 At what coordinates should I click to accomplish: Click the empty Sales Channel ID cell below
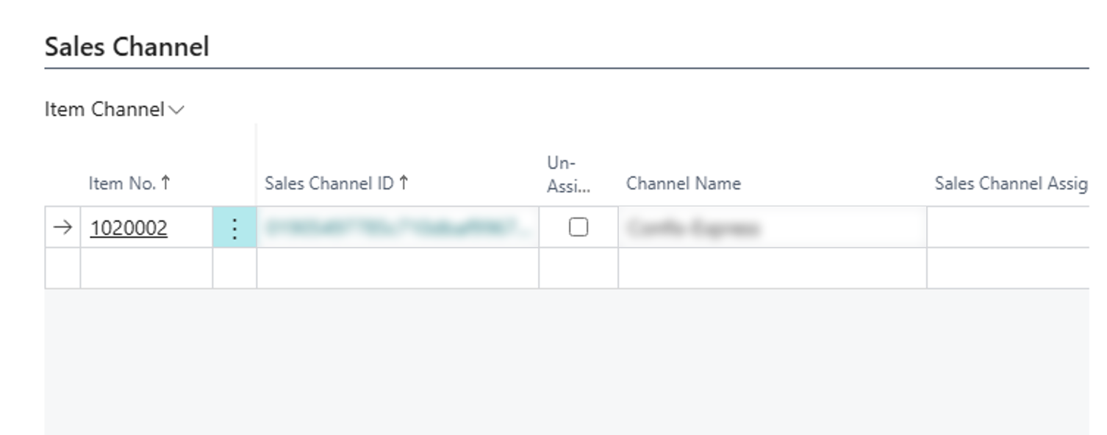397,268
